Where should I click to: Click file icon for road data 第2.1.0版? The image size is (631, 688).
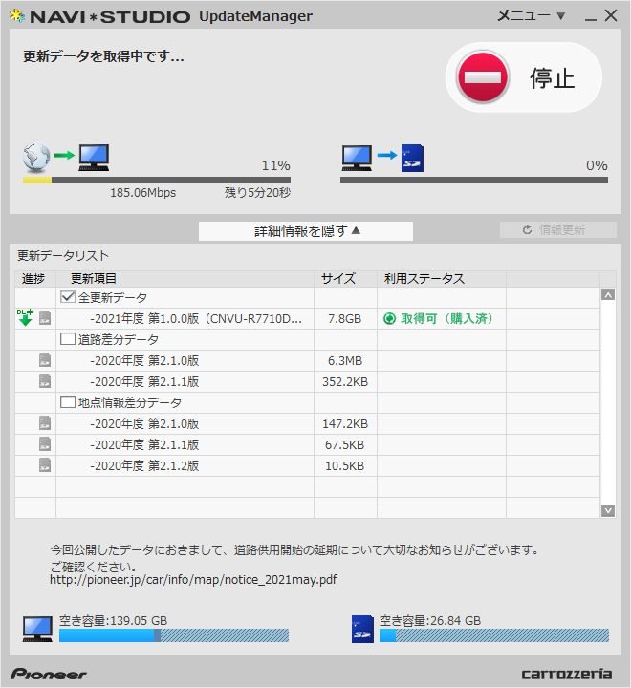tap(45, 360)
